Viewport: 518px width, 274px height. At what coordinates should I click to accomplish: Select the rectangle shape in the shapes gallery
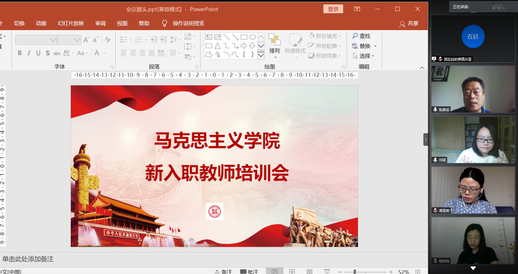[244, 37]
